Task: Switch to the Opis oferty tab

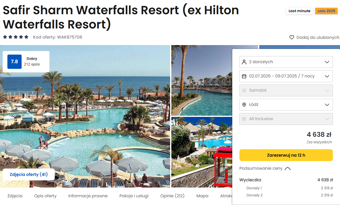Action: coord(45,196)
